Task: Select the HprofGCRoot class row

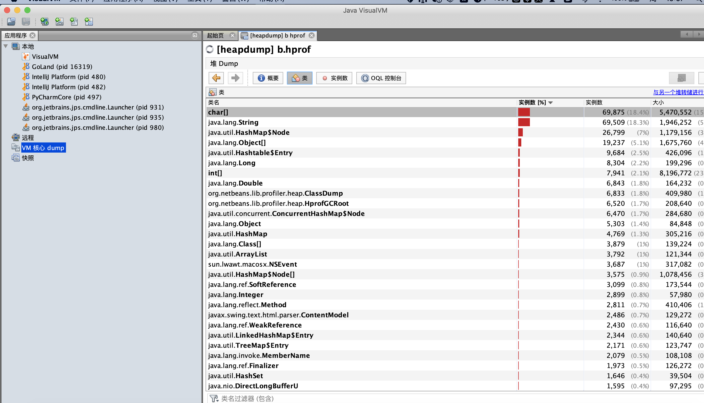Action: (x=455, y=204)
